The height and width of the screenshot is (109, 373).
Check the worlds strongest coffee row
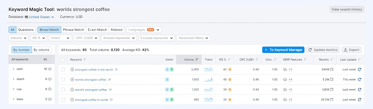click(x=63, y=79)
